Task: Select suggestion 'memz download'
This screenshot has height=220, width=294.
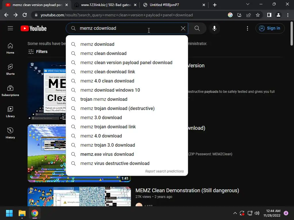Action: click(127, 44)
